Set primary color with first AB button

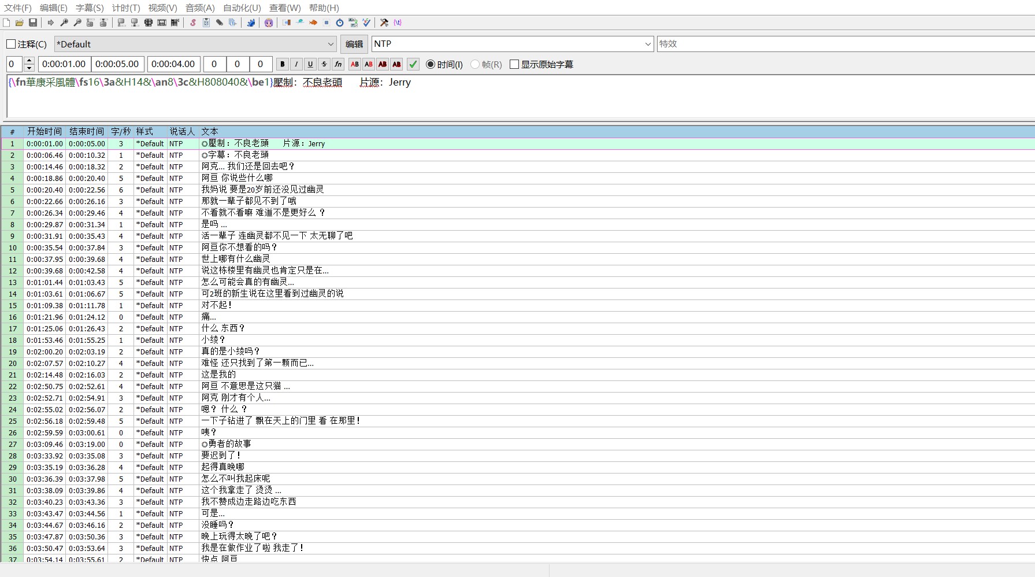point(355,64)
